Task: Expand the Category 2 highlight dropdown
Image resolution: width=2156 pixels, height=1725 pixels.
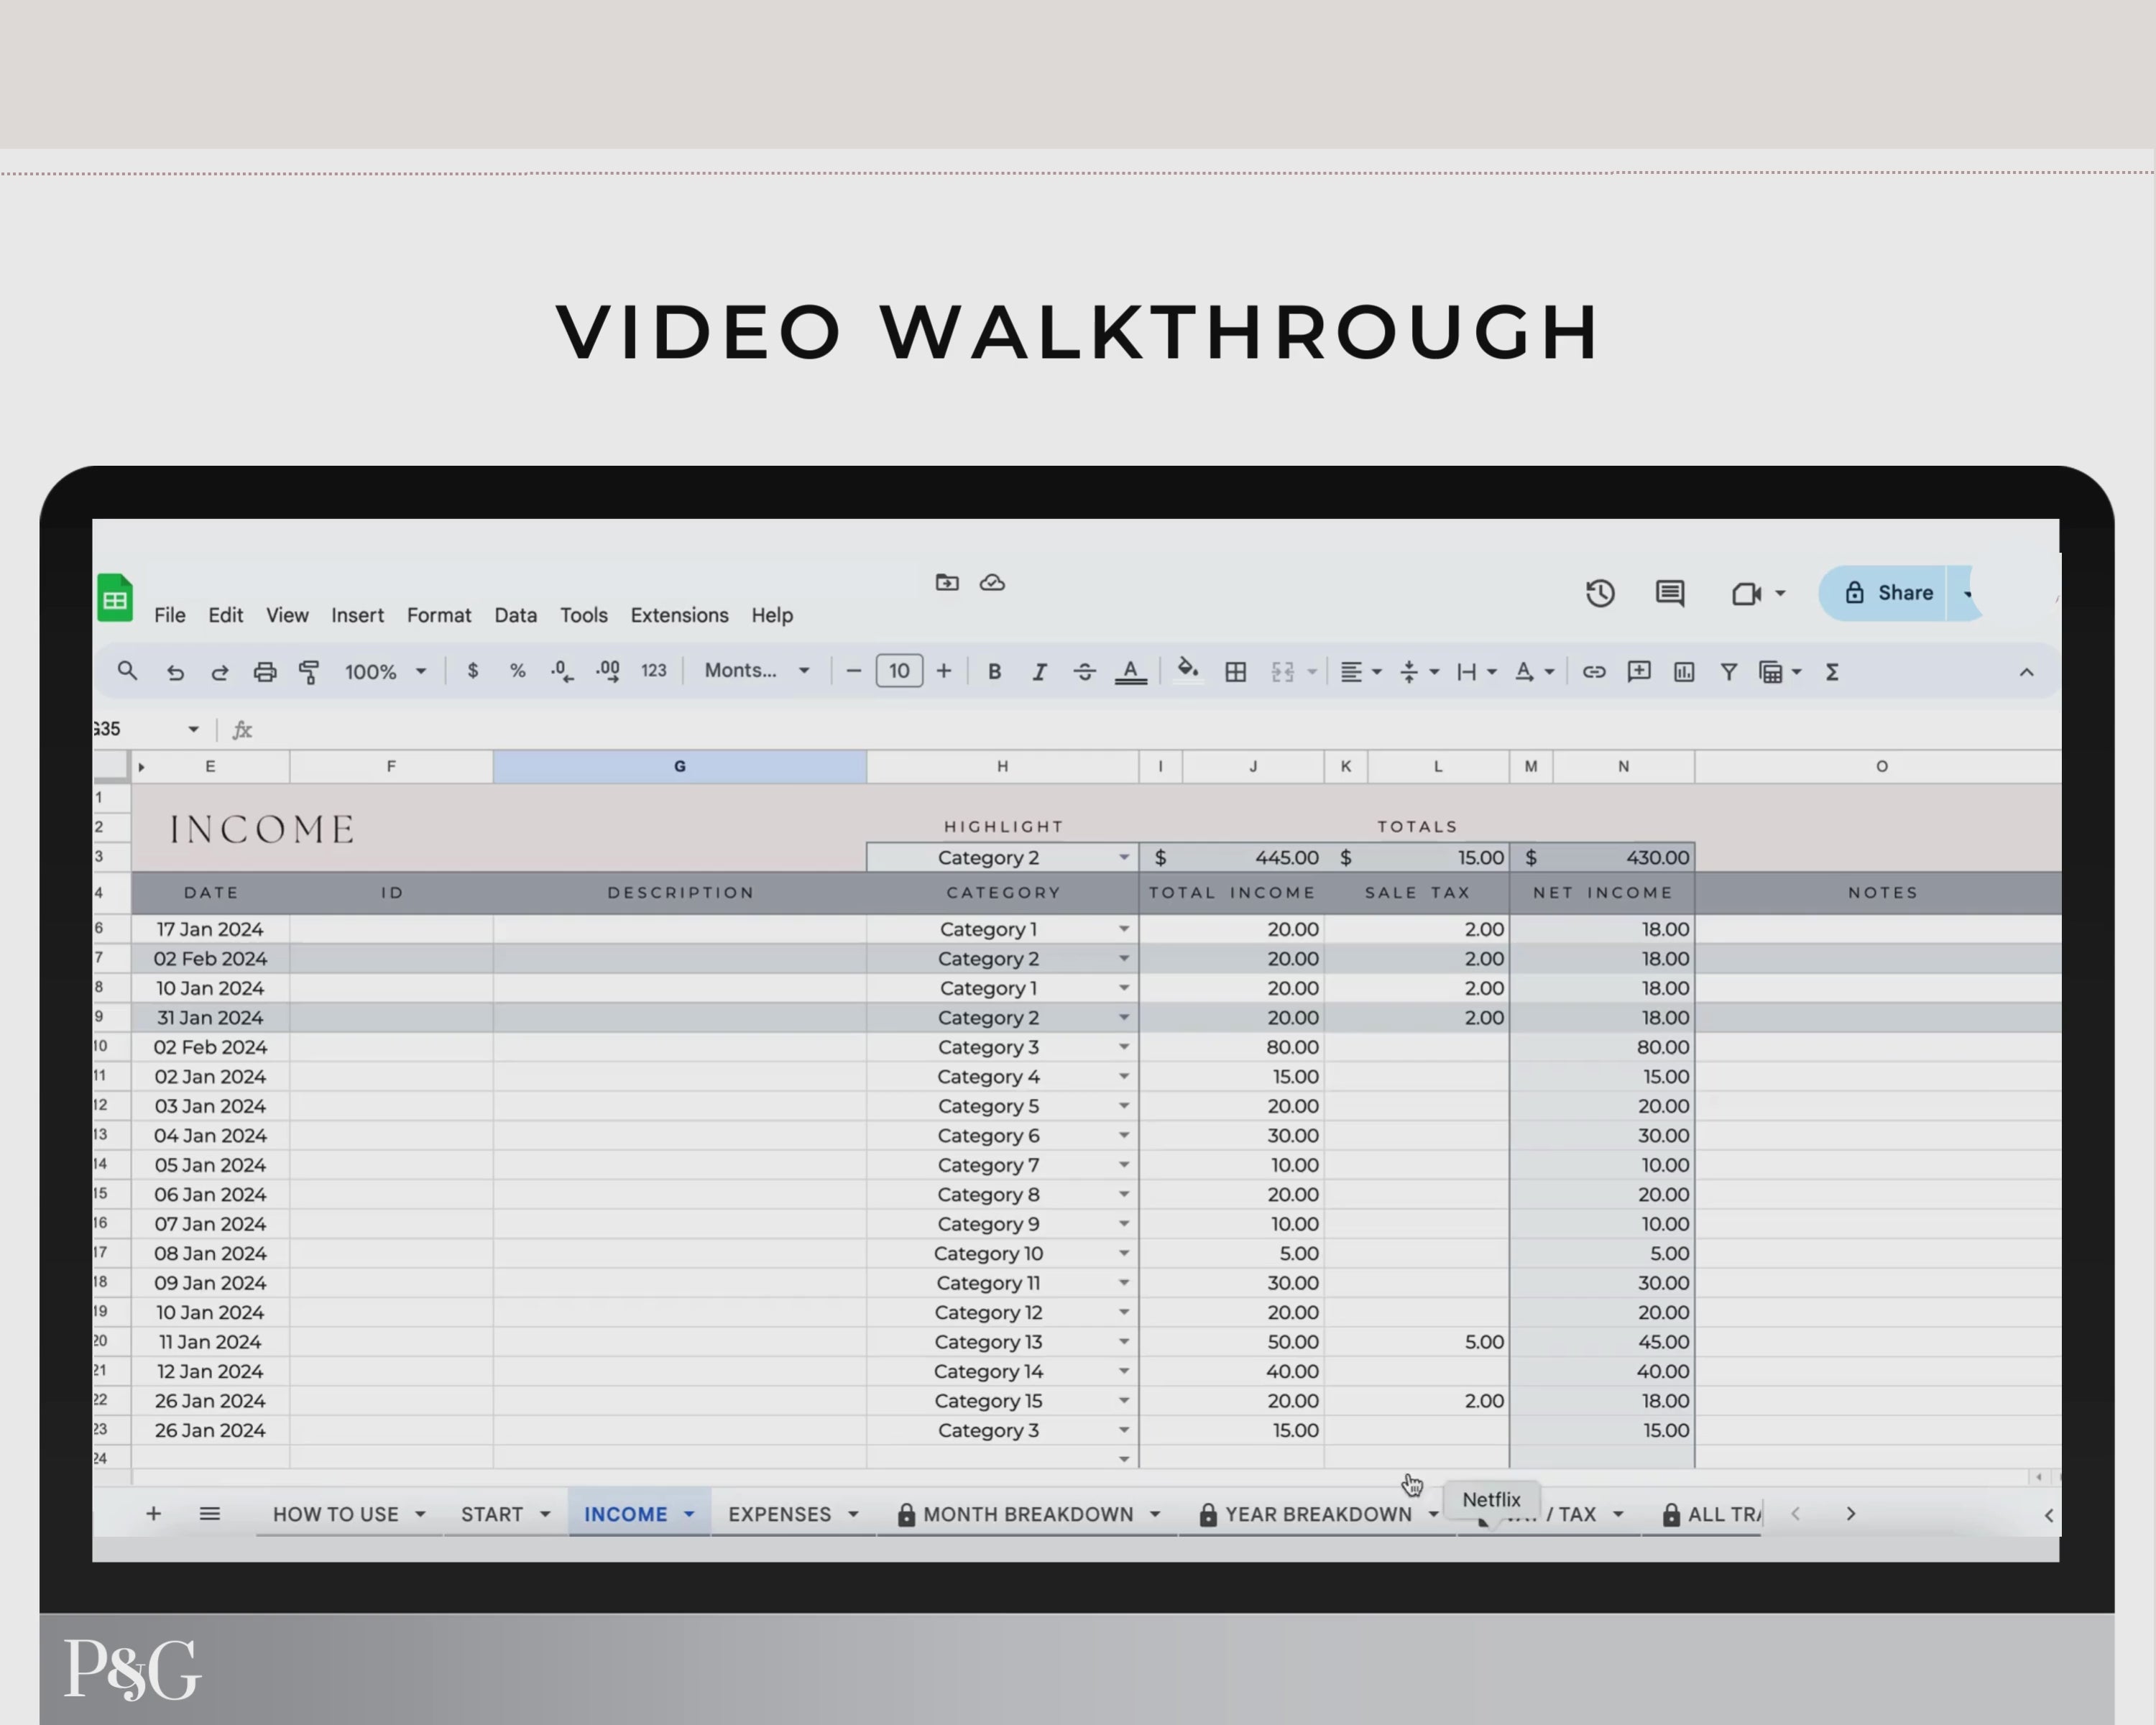Action: tap(1123, 857)
